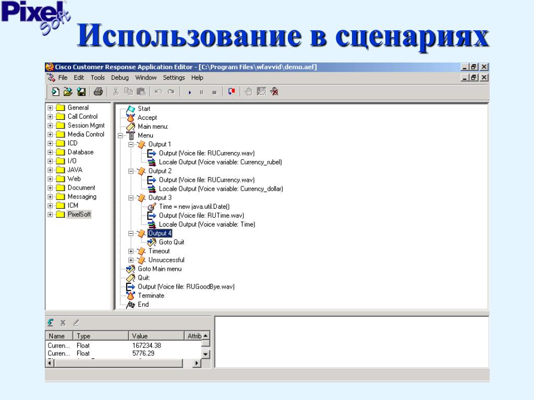
Task: Click the New script toolbar icon
Action: (x=55, y=92)
